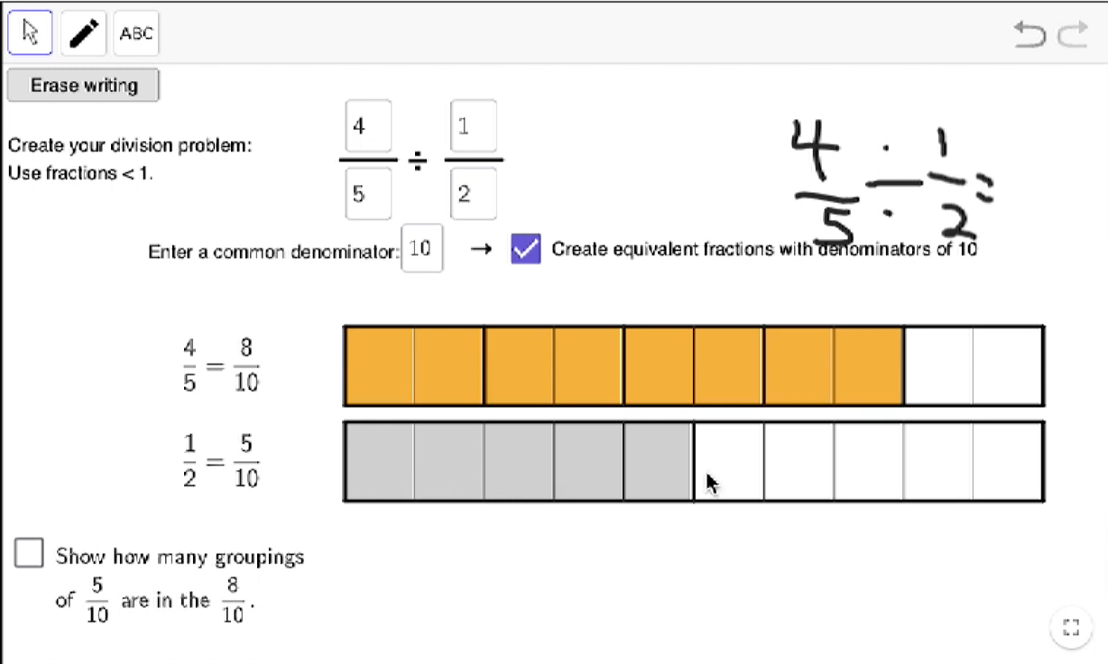Select the Move arrow tool
This screenshot has width=1108, height=664.
[30, 33]
